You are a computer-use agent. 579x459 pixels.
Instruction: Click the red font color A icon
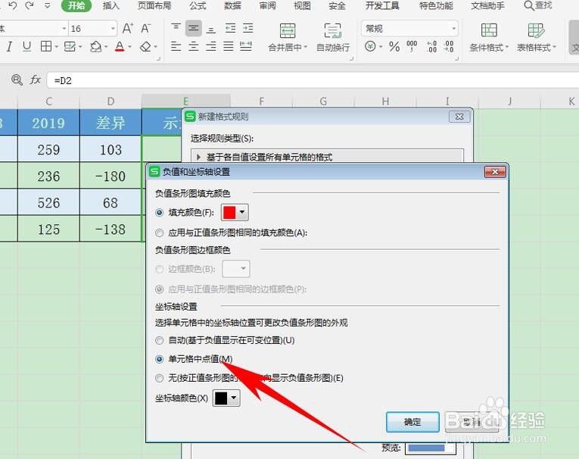(120, 46)
